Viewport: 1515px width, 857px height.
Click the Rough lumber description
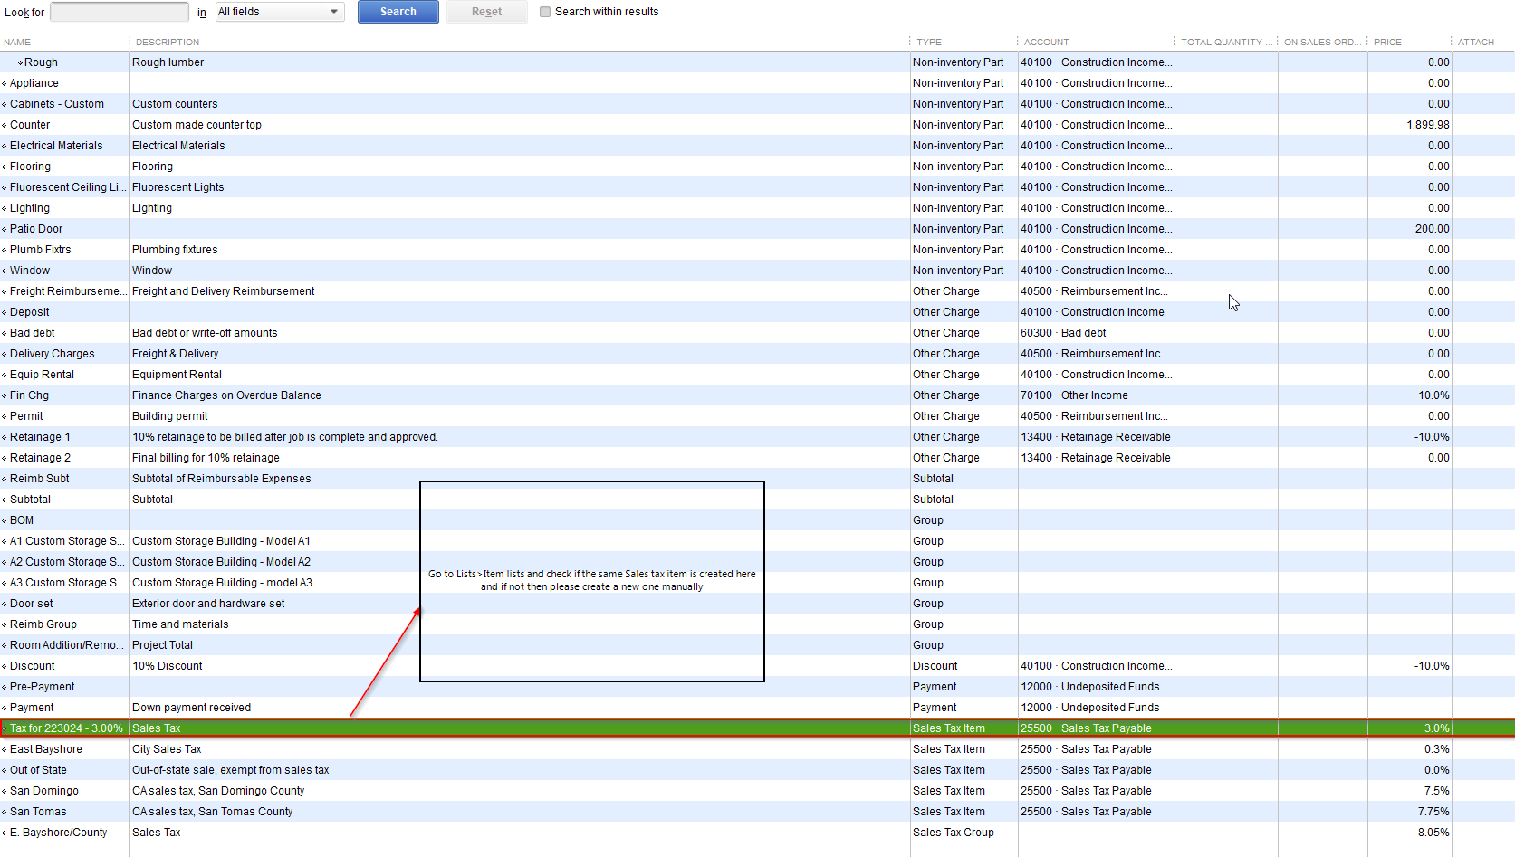(x=168, y=62)
